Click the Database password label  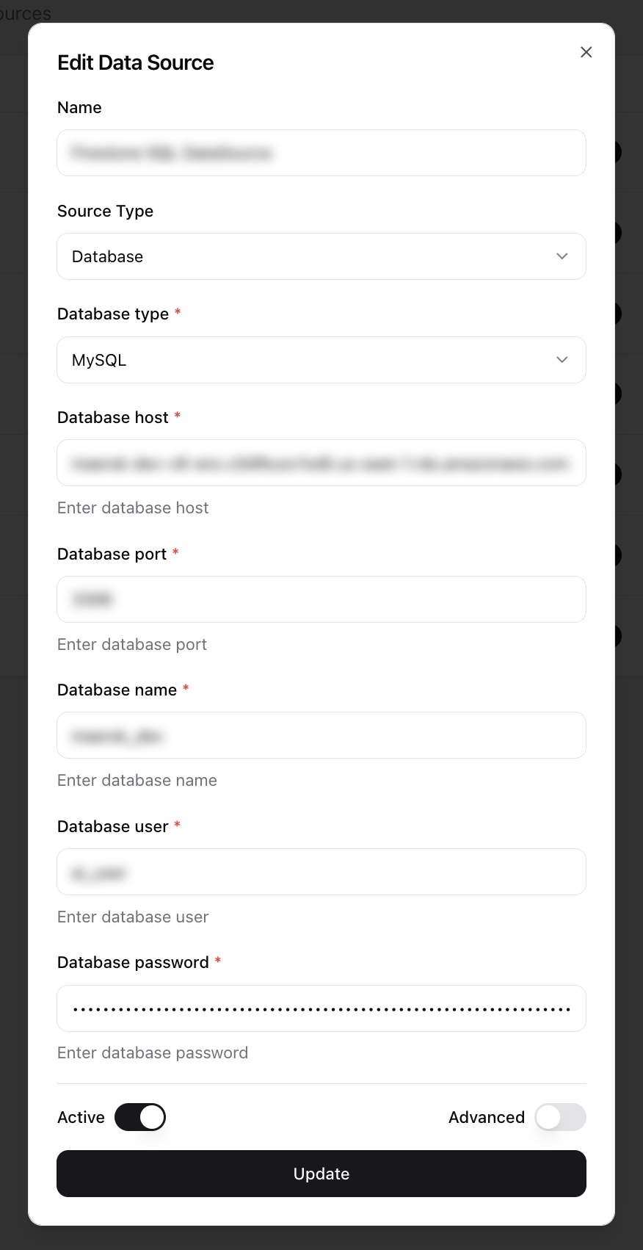(x=133, y=962)
